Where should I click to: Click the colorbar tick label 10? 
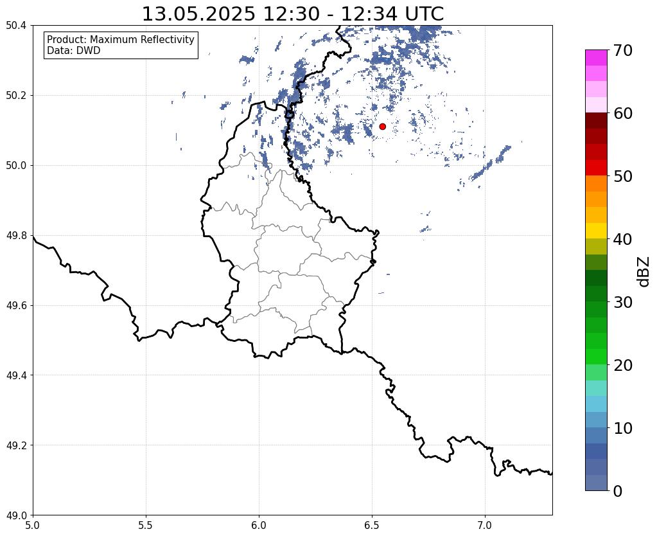tap(623, 428)
